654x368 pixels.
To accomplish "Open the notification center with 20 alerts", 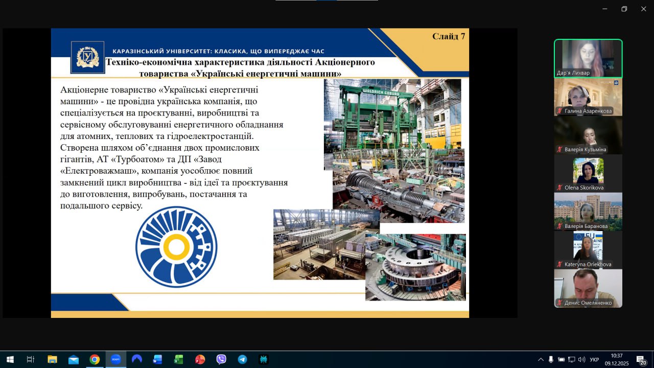I will pos(641,359).
